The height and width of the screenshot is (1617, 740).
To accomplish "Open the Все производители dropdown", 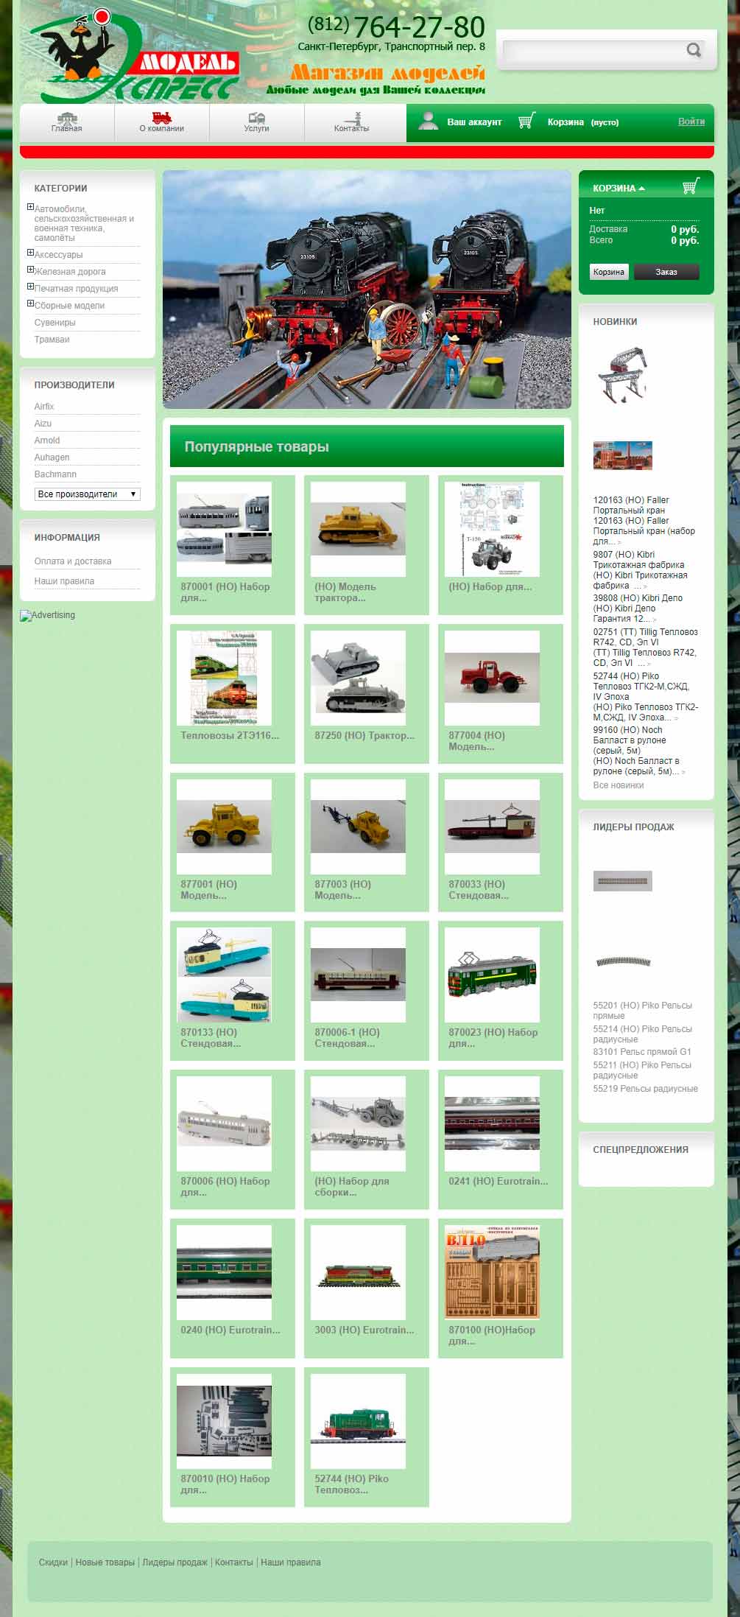I will (87, 494).
